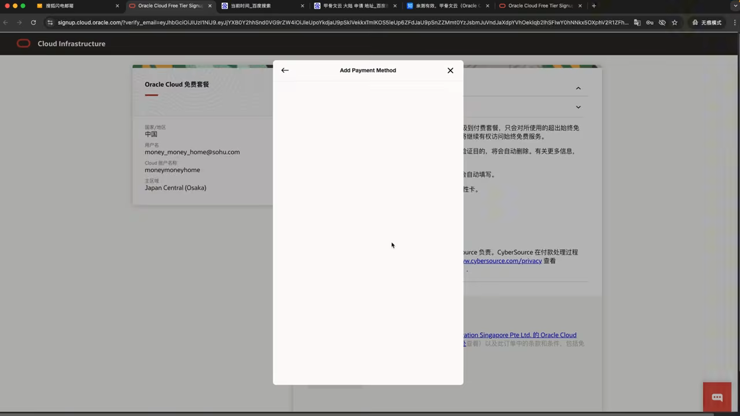Open the 无痕模式 incognito indicator

coord(706,23)
